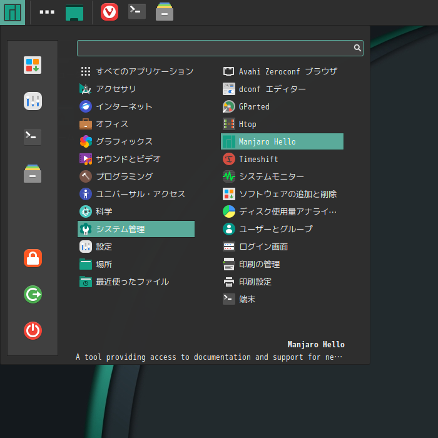Click the green logout icon in sidebar
438x438 pixels.
click(x=33, y=294)
